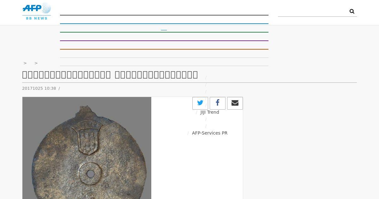
Task: Share the article on Facebook
Action: [x=218, y=103]
